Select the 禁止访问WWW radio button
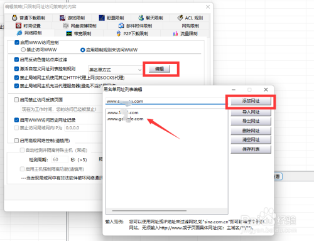Viewport: 314px width, 241px height. coord(23,50)
